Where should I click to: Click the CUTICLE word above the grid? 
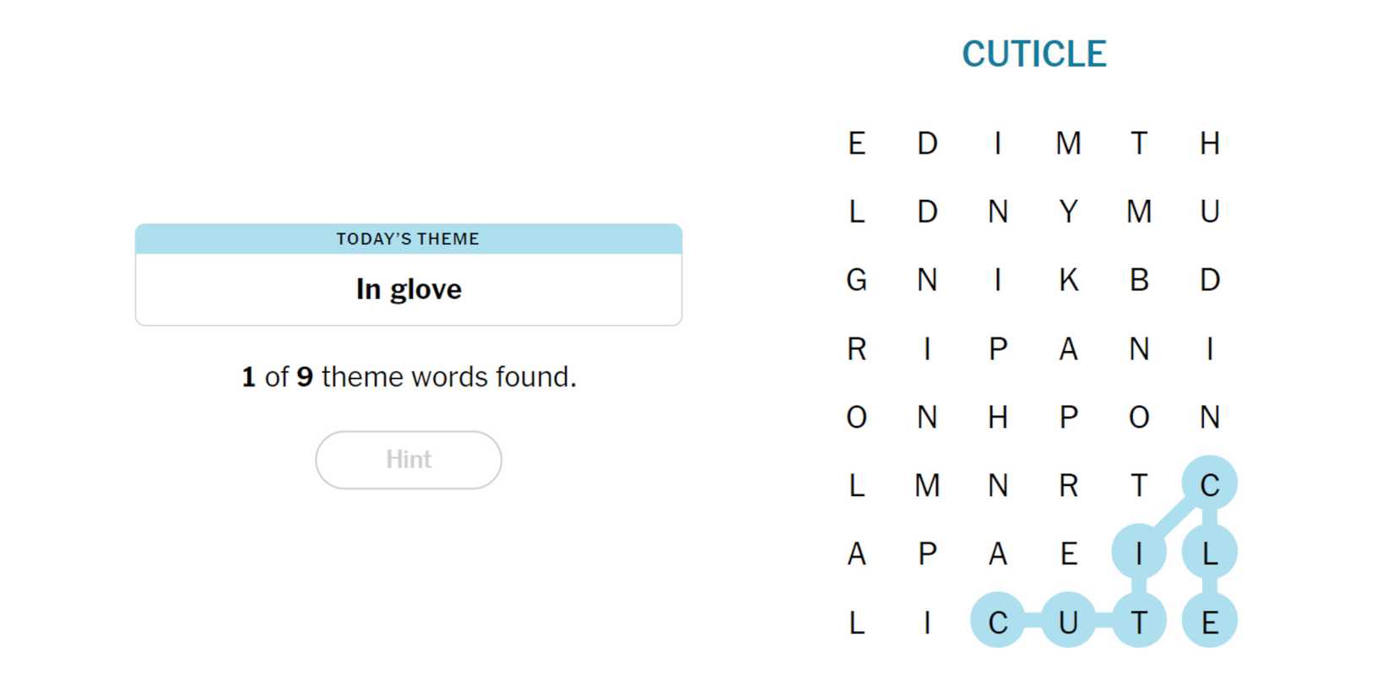1033,55
